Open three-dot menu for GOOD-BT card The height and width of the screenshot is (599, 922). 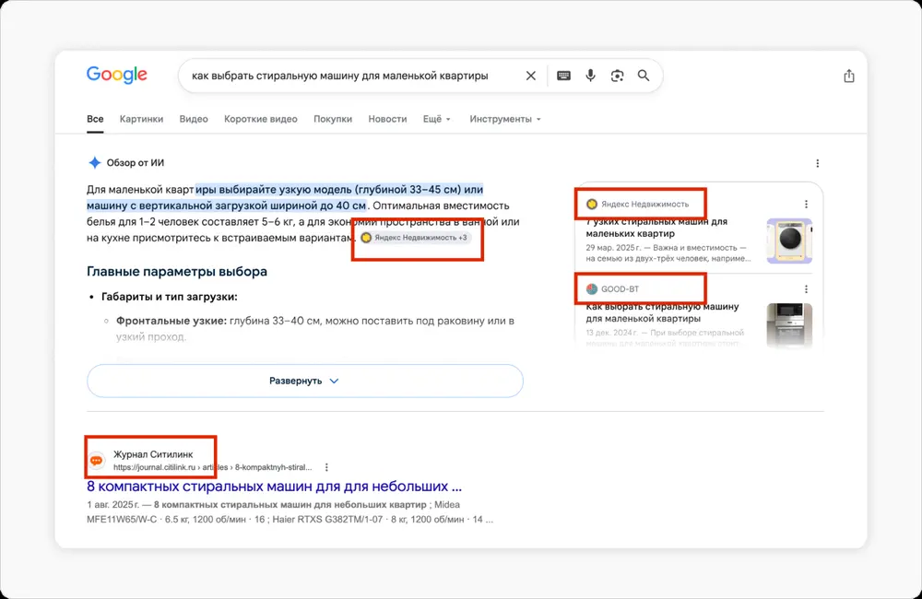point(806,289)
